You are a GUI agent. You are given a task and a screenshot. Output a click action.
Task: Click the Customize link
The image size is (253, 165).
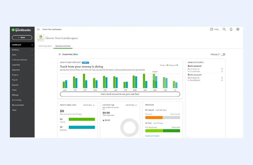pyautogui.click(x=67, y=54)
